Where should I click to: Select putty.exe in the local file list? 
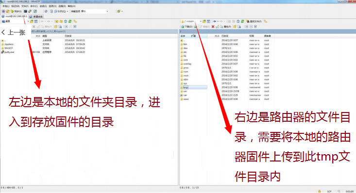[x=9, y=52]
